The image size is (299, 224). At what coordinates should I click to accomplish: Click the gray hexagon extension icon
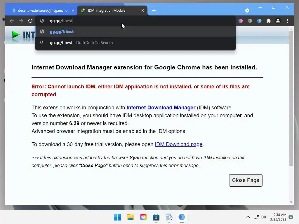click(x=250, y=21)
